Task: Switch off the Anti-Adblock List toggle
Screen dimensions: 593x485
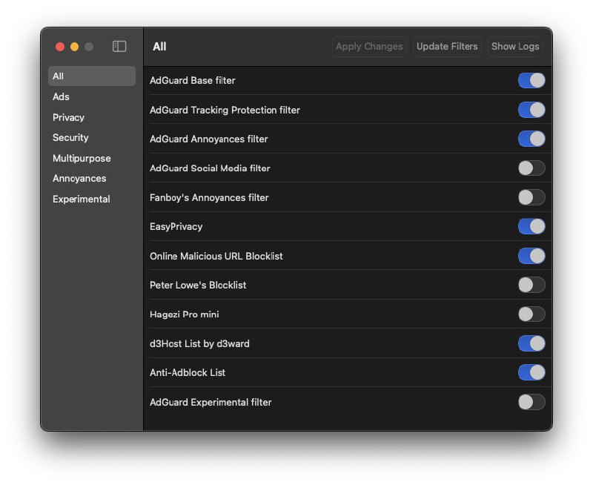Action: coord(531,372)
